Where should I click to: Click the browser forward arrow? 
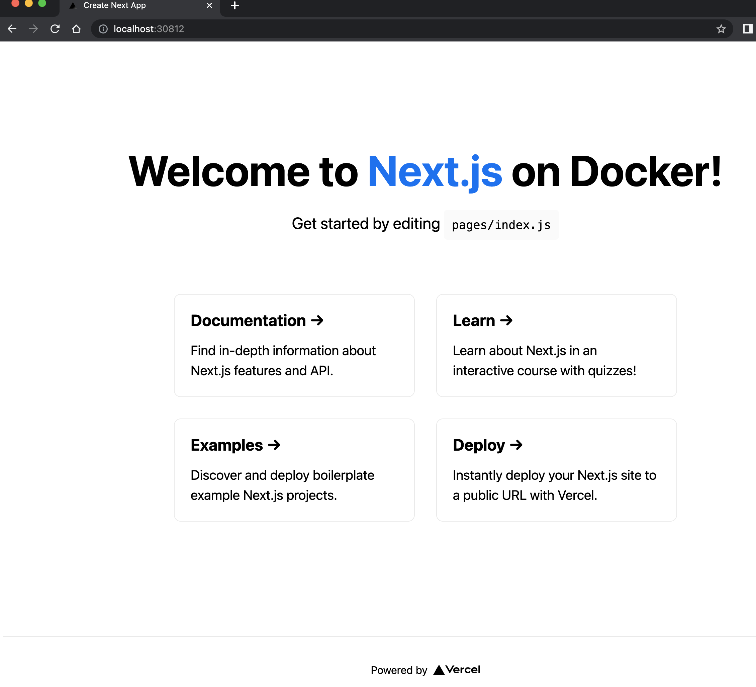coord(33,29)
